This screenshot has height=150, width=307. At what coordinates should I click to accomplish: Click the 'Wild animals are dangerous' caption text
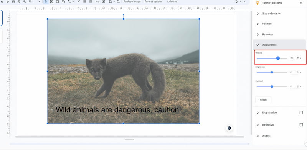pyautogui.click(x=118, y=110)
